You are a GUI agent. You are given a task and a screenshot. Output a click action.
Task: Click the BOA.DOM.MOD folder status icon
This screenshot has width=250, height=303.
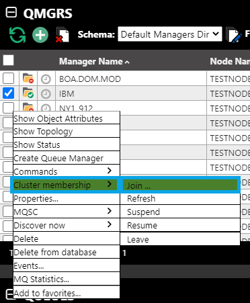click(x=28, y=79)
